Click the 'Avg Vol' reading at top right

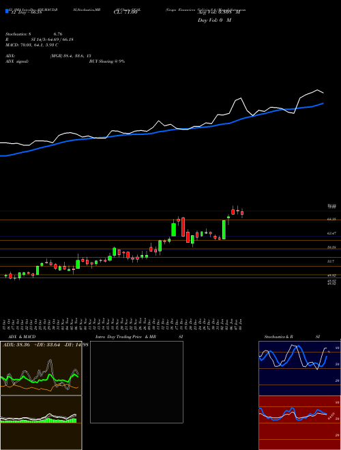[x=219, y=12]
